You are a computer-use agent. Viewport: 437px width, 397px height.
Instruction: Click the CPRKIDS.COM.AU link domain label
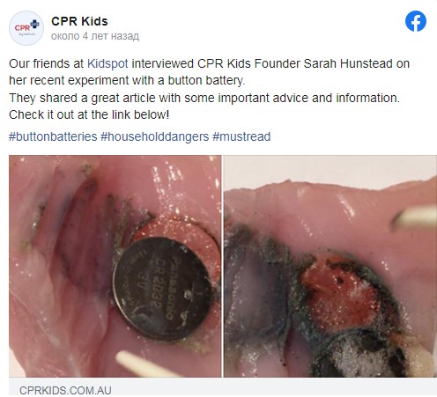(65, 390)
